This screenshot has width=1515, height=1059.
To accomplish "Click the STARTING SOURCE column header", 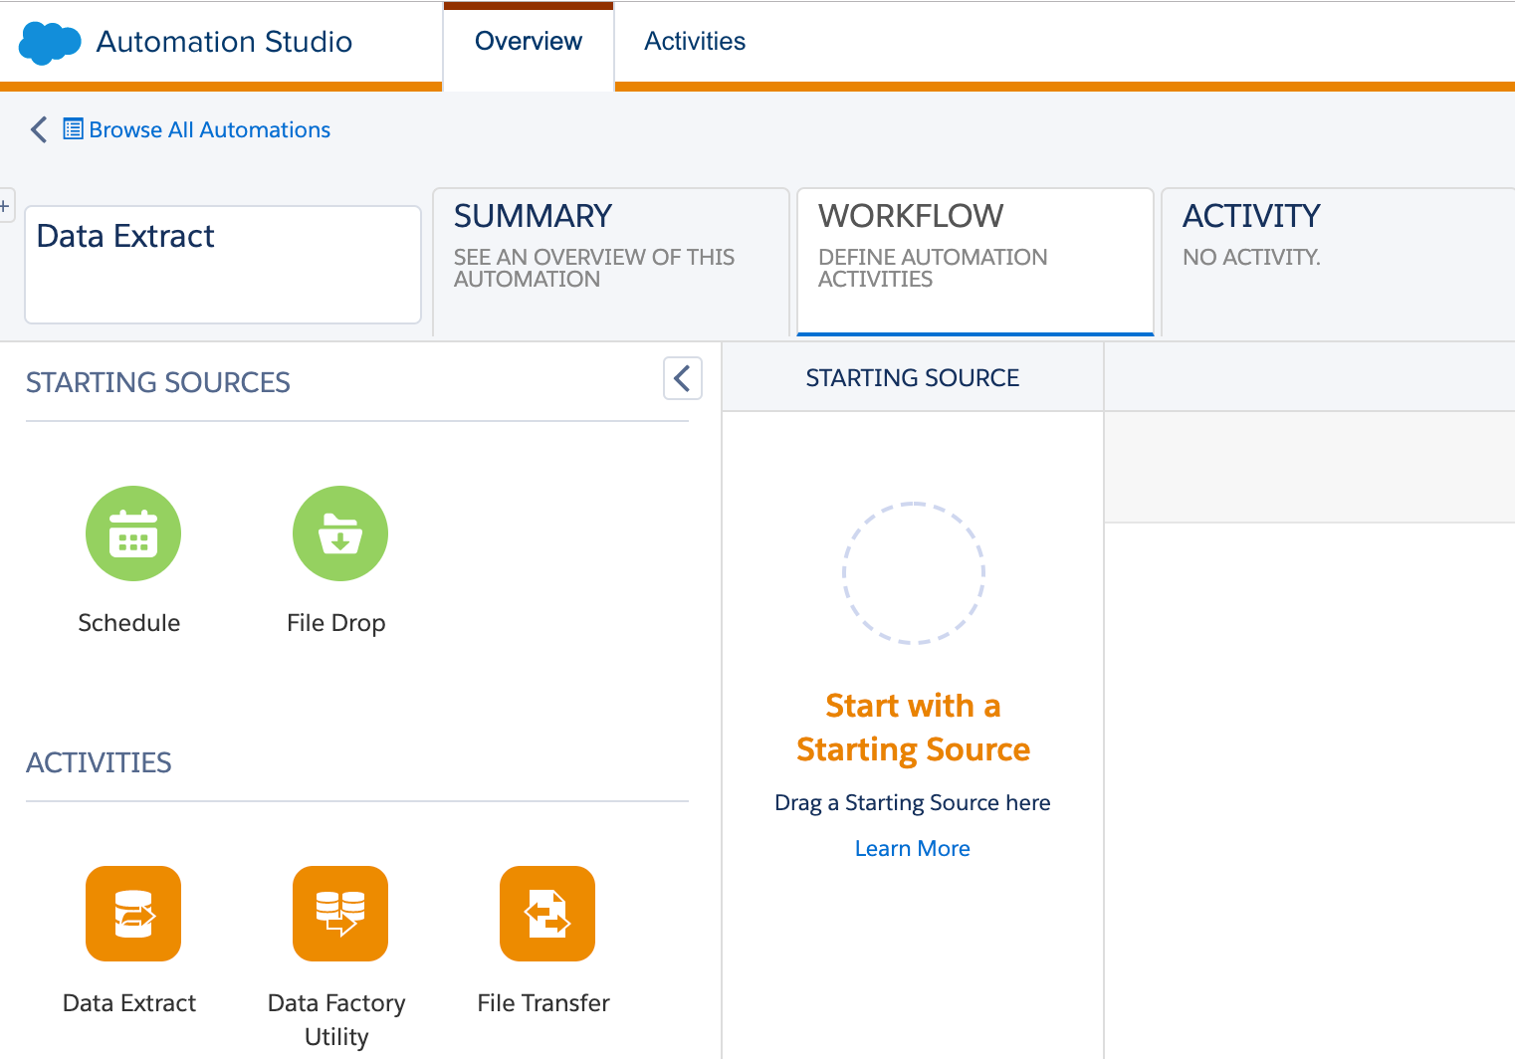I will [x=913, y=378].
